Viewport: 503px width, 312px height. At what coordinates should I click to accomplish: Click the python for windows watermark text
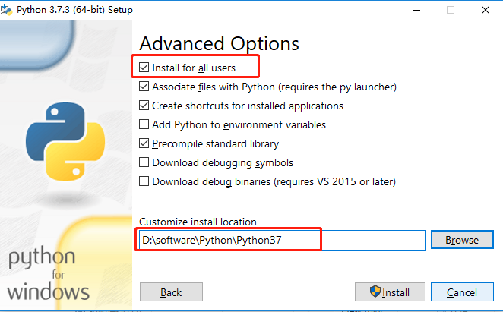(49, 275)
